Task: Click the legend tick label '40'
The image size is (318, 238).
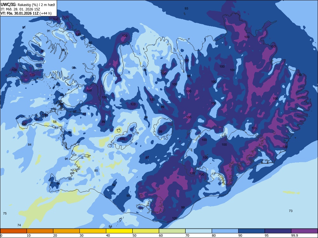Action: tap(108, 235)
